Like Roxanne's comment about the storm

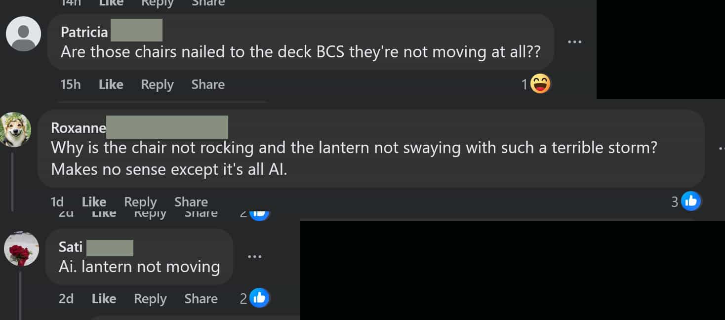click(x=94, y=201)
